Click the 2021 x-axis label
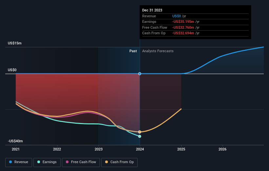269x171 pixels. pyautogui.click(x=16, y=149)
